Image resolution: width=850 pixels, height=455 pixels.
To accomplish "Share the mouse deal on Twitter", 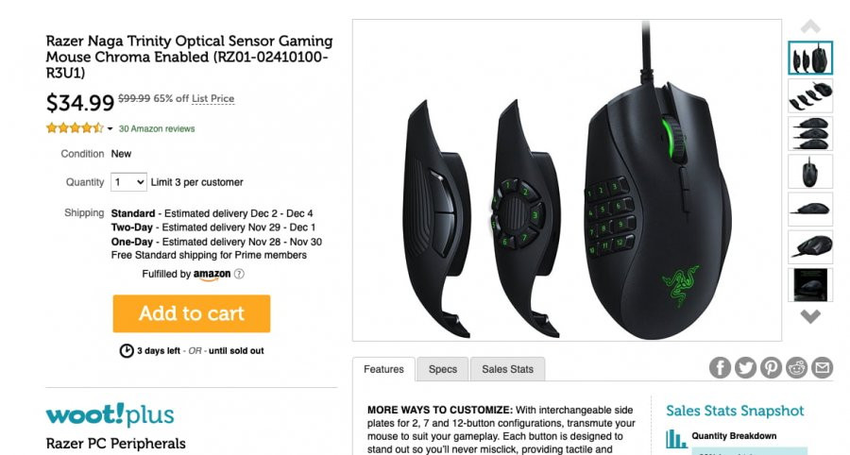I will (745, 368).
